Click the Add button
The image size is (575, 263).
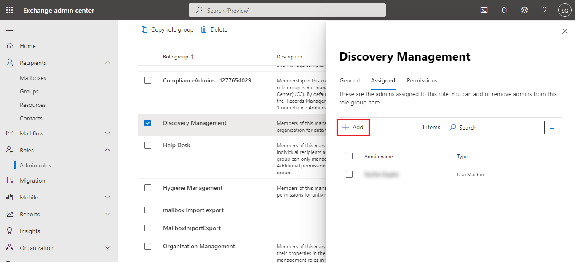[353, 127]
